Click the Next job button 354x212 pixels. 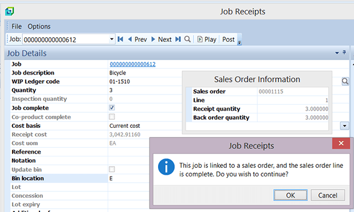(162, 40)
